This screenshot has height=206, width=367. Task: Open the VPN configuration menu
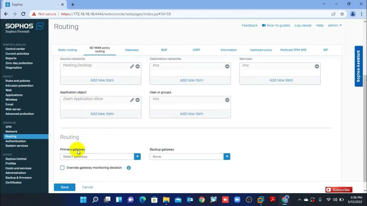tap(9, 127)
